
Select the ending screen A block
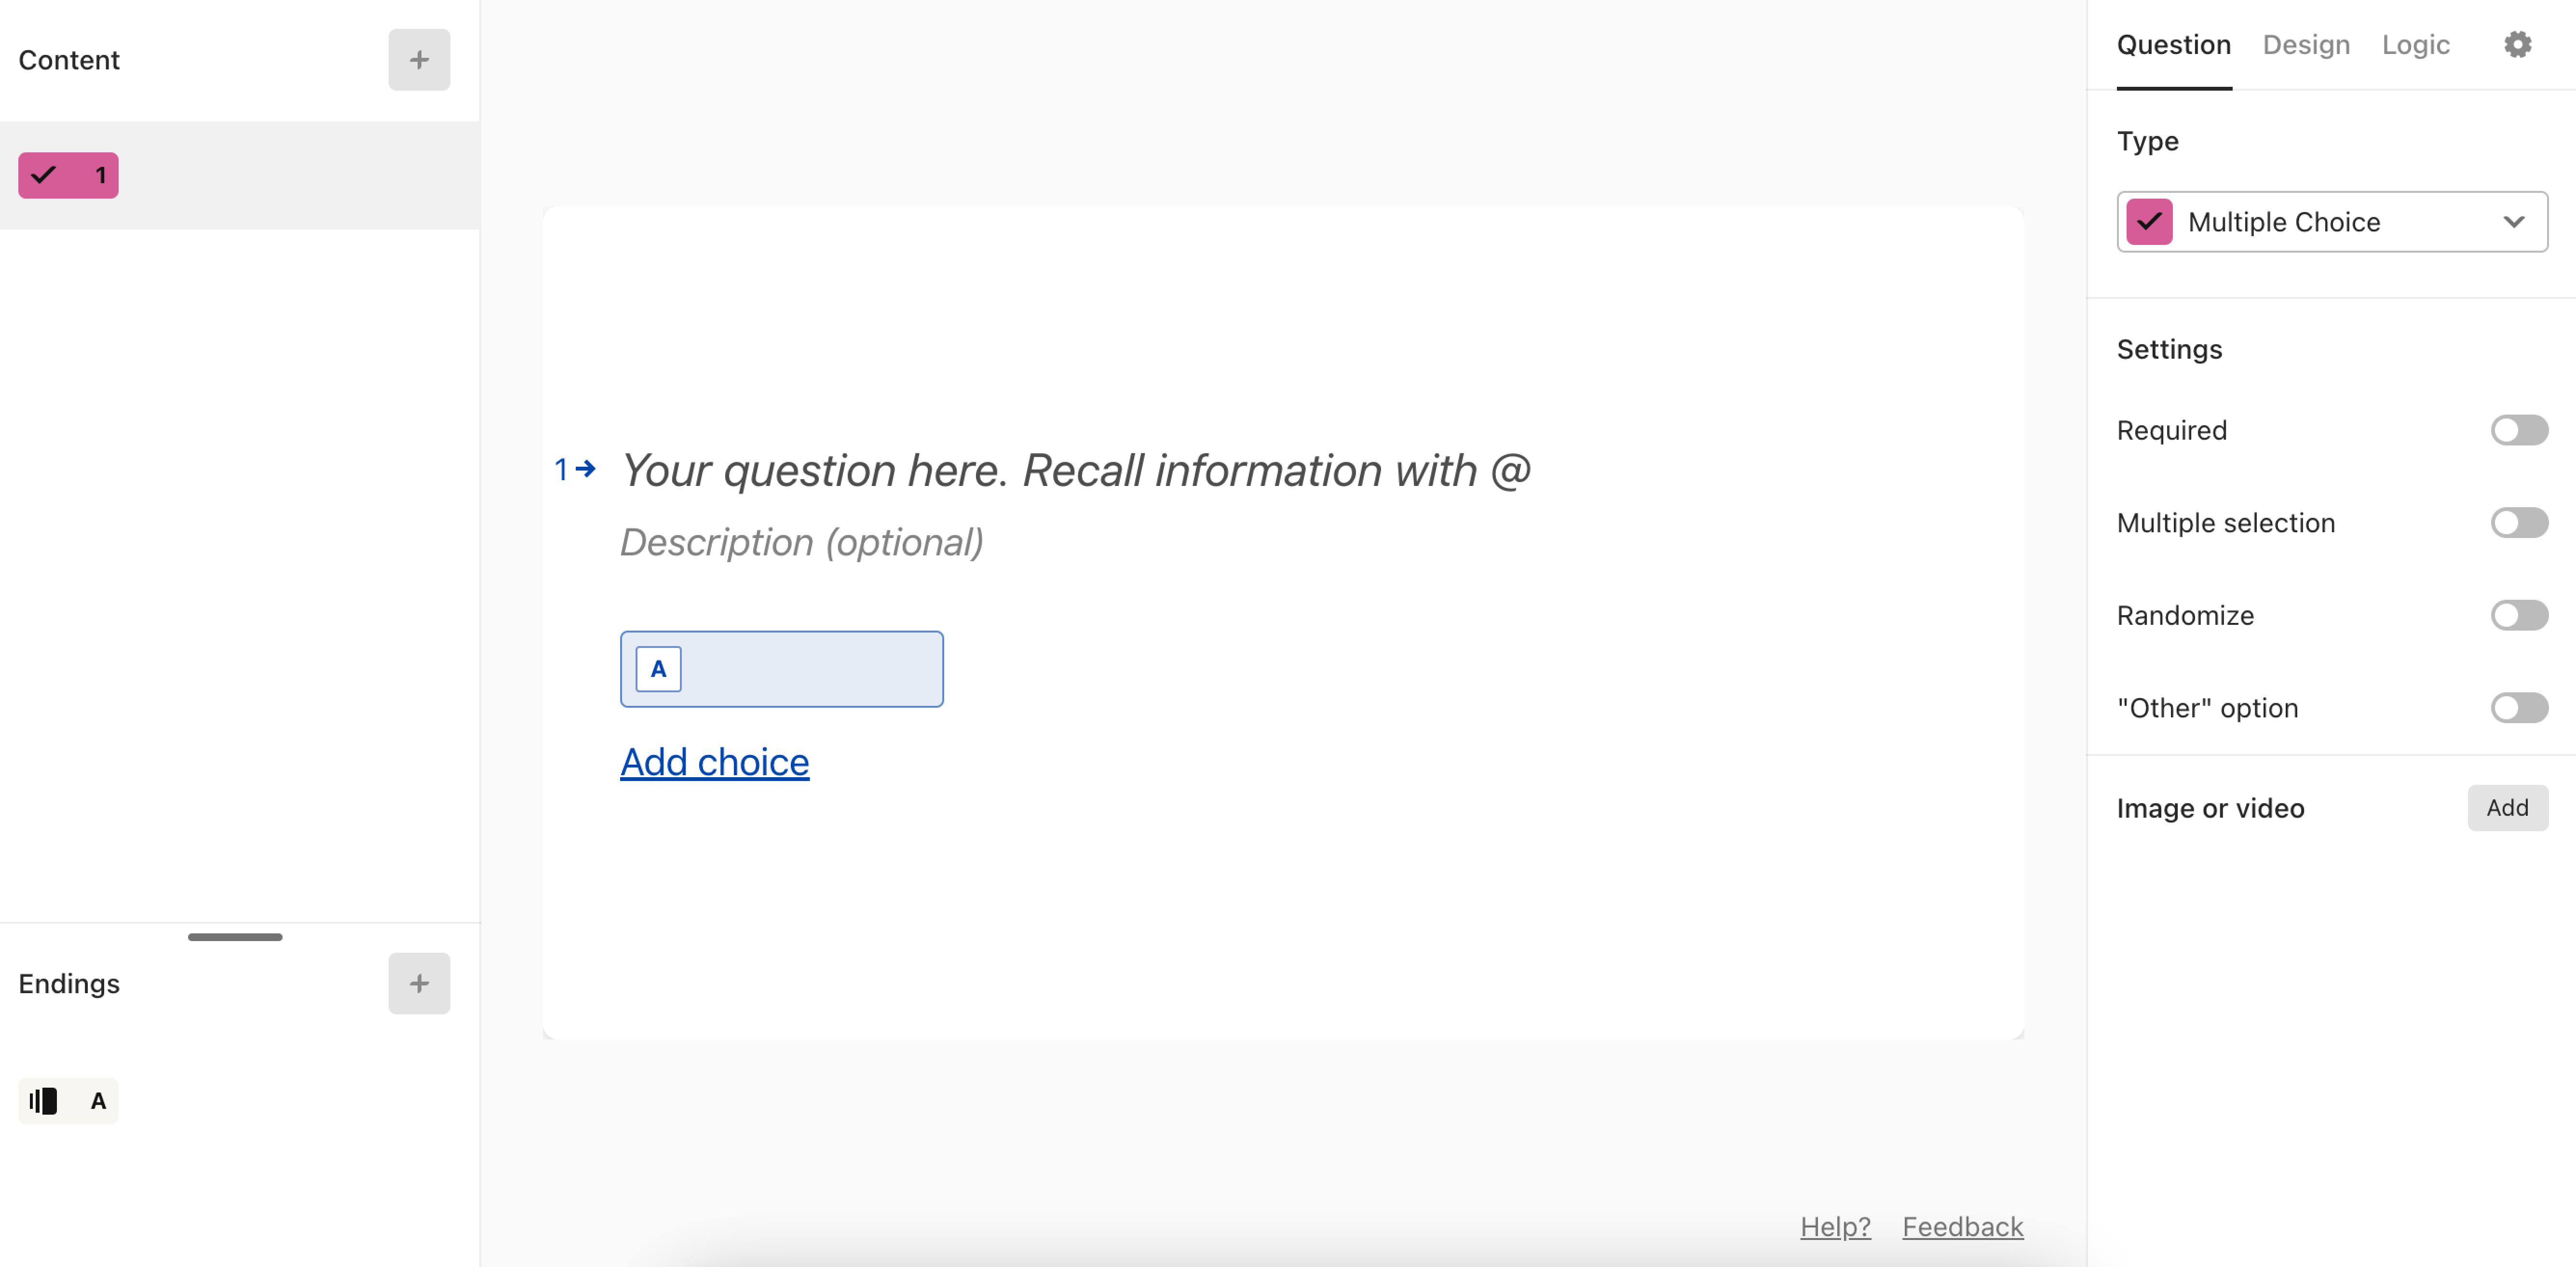coord(68,1100)
